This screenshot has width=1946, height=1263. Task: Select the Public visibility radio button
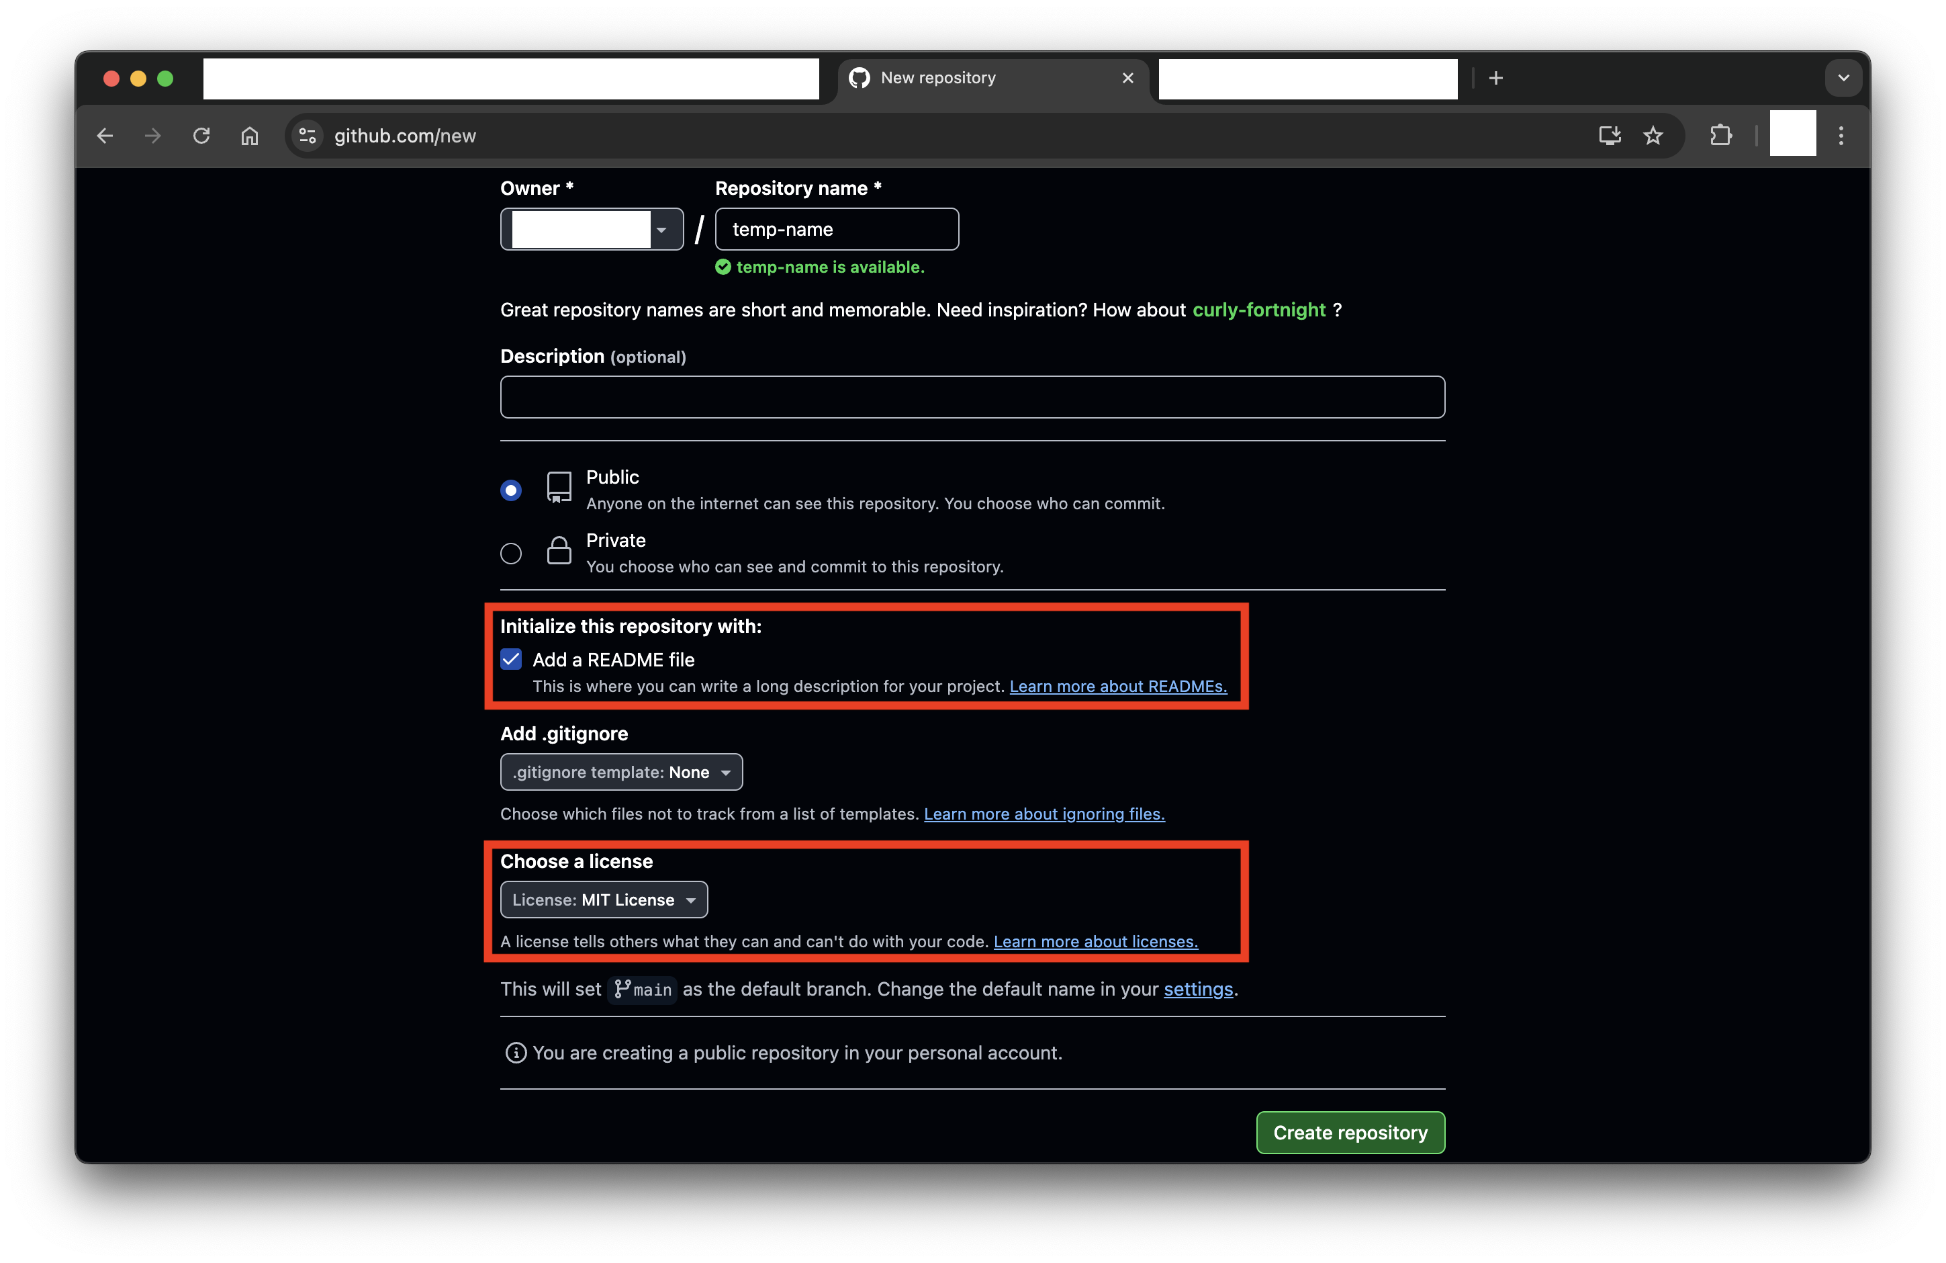point(511,490)
